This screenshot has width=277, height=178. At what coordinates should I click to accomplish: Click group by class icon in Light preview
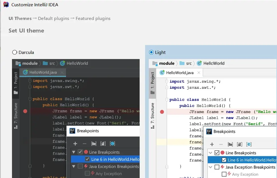click(x=249, y=144)
